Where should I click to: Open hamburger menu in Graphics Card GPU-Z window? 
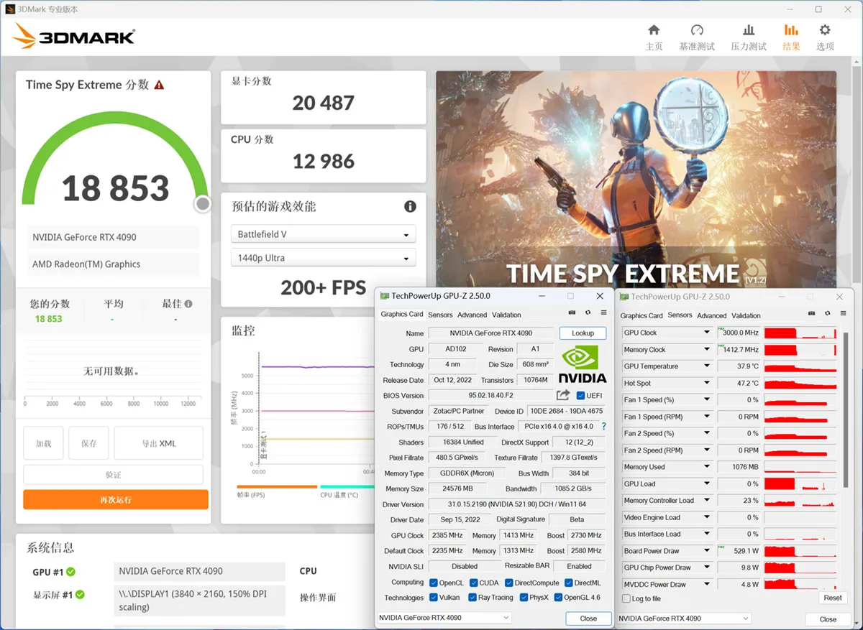[x=603, y=313]
